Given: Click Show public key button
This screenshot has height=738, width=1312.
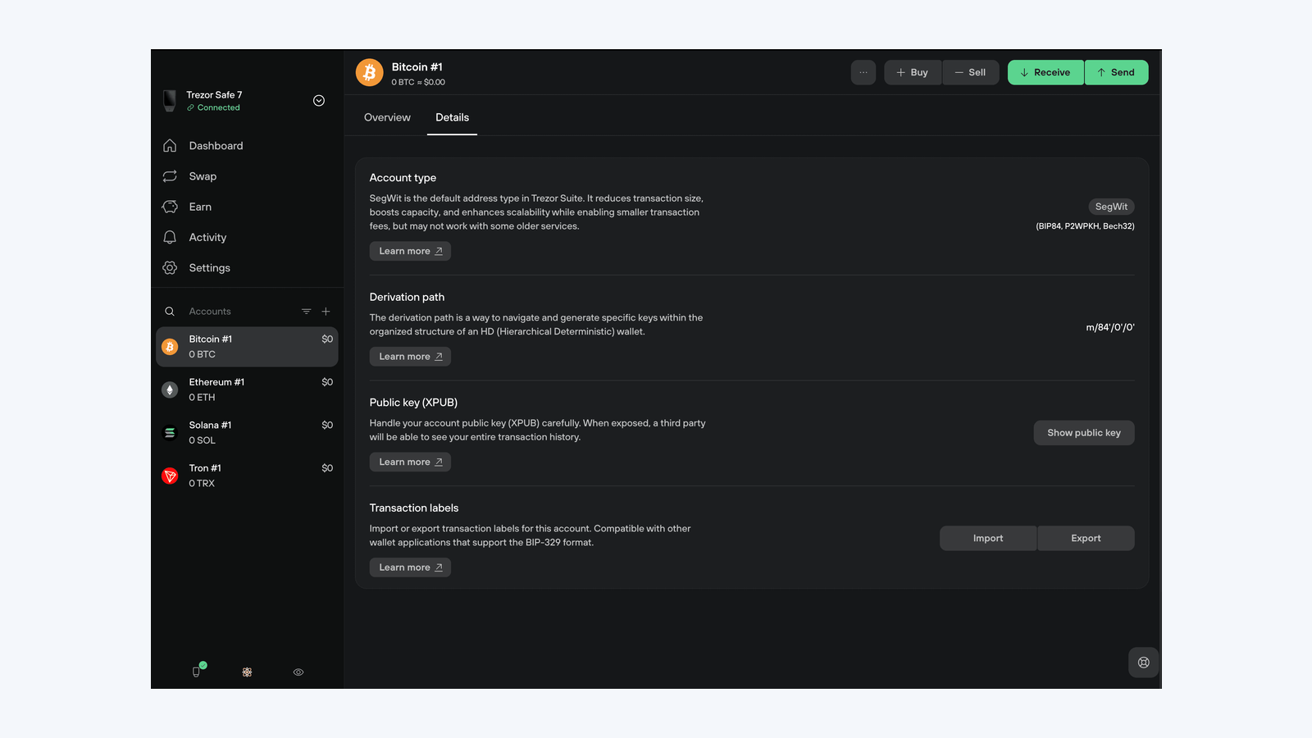Looking at the screenshot, I should tap(1084, 433).
